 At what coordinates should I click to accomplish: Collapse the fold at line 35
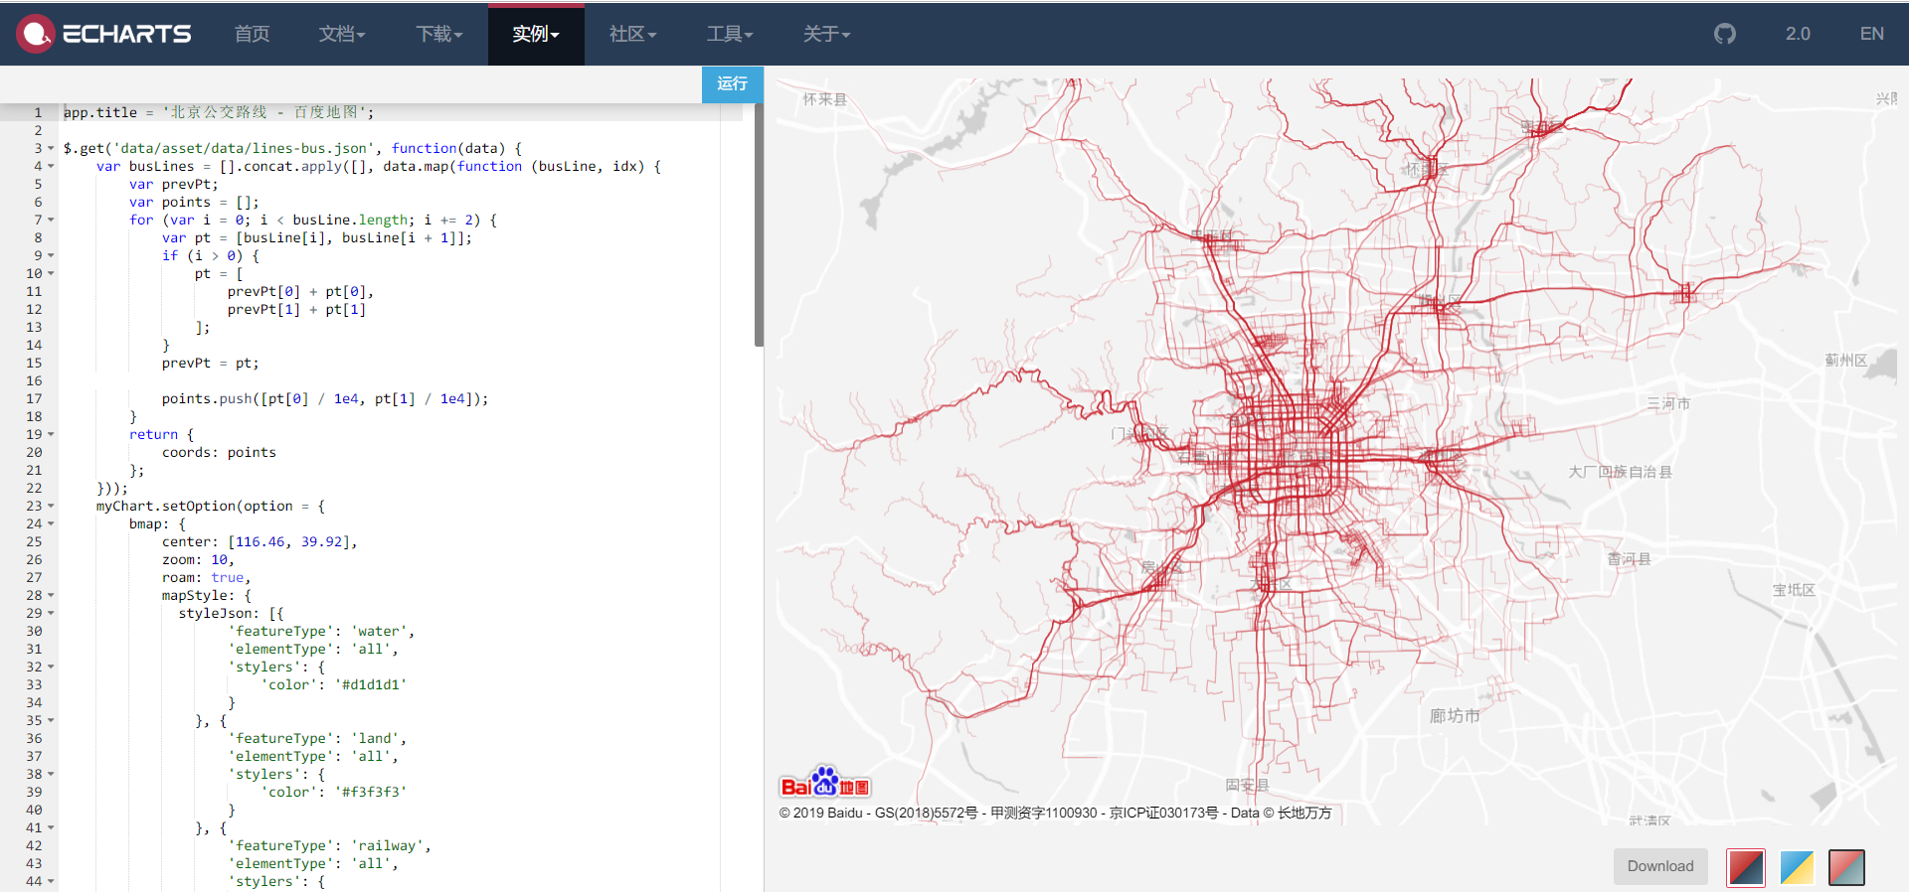tap(51, 720)
